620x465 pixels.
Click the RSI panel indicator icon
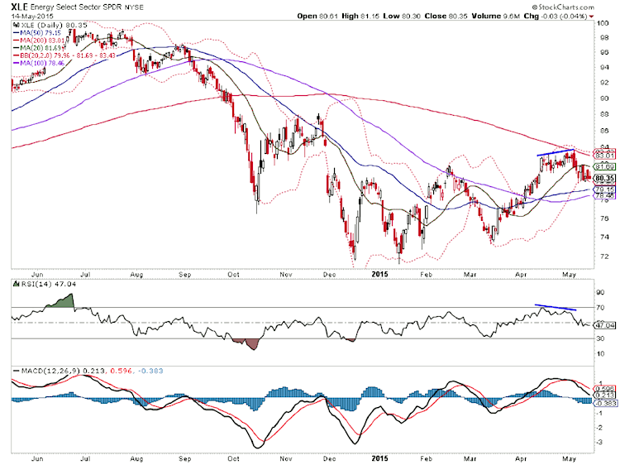click(17, 284)
